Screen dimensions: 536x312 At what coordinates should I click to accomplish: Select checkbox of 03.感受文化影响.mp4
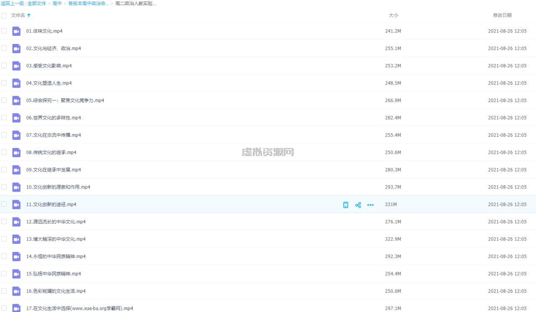tap(4, 66)
